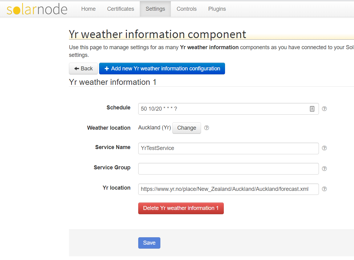
Task: Show help for Weather location
Action: [207, 128]
